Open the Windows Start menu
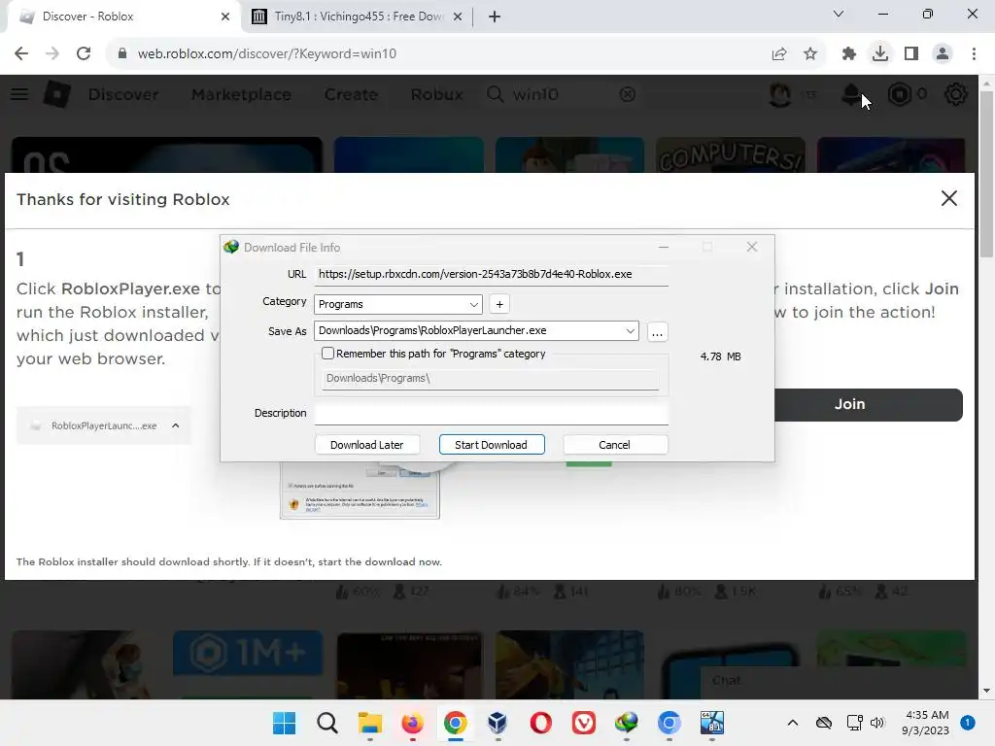Viewport: 995px width, 746px height. coord(285,723)
